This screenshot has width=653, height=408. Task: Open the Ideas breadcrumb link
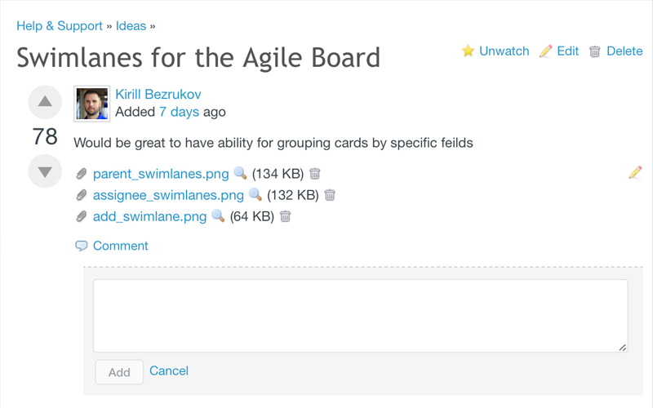click(131, 25)
